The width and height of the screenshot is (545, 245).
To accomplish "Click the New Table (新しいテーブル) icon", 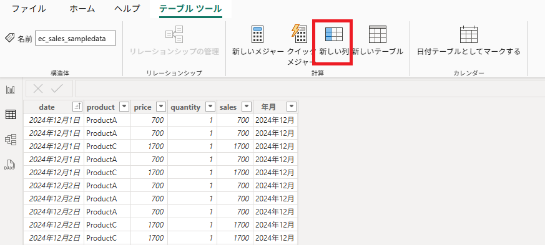I will click(x=378, y=34).
